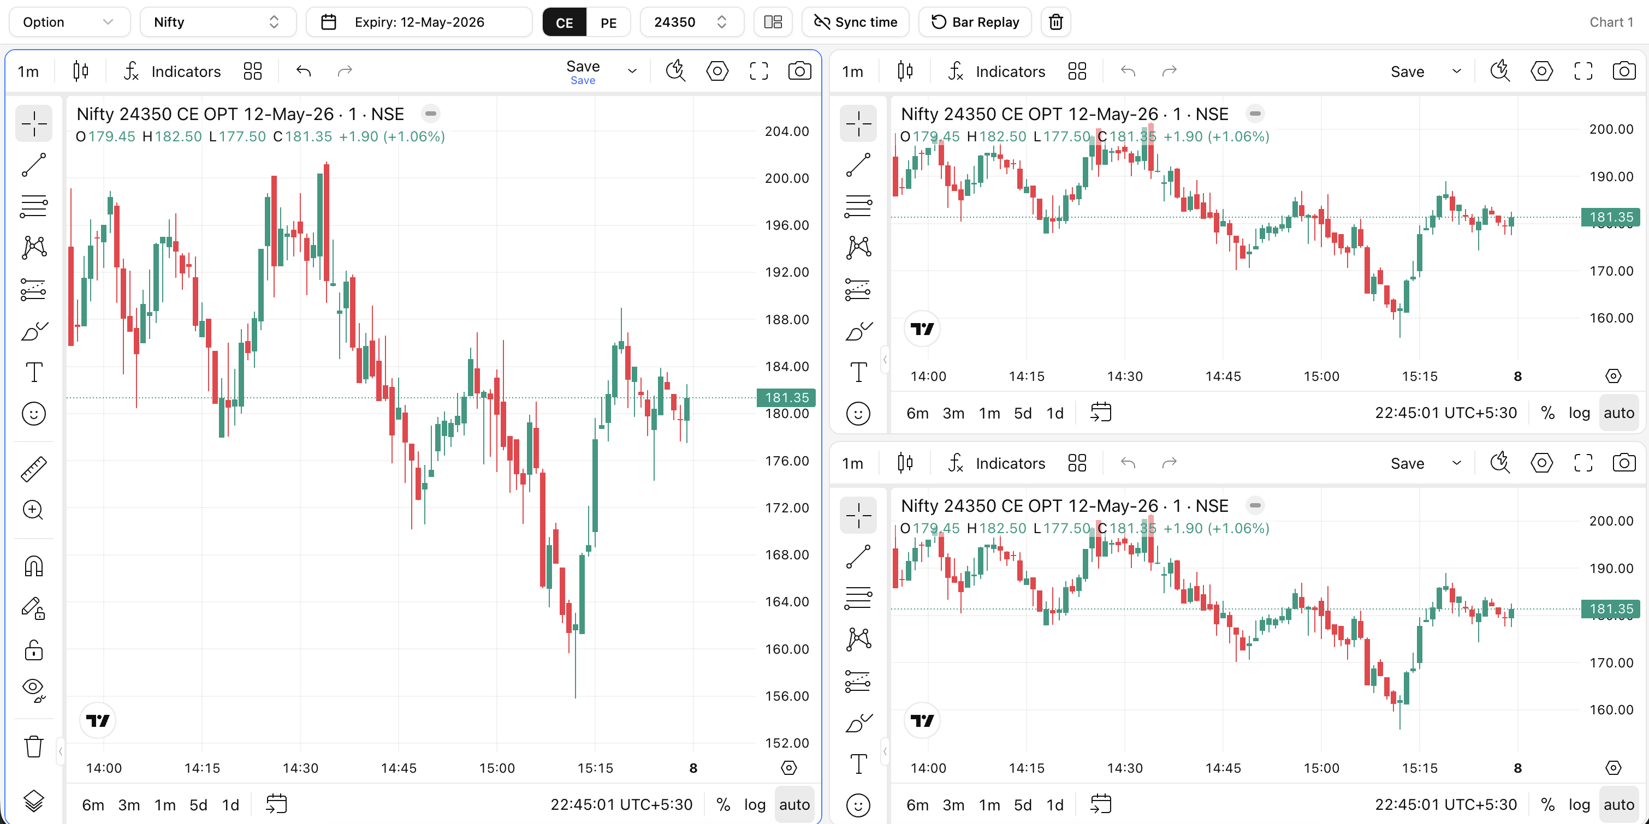Expand Save dropdown arrow in bottom-right chart
This screenshot has height=824, width=1649.
click(x=1457, y=463)
